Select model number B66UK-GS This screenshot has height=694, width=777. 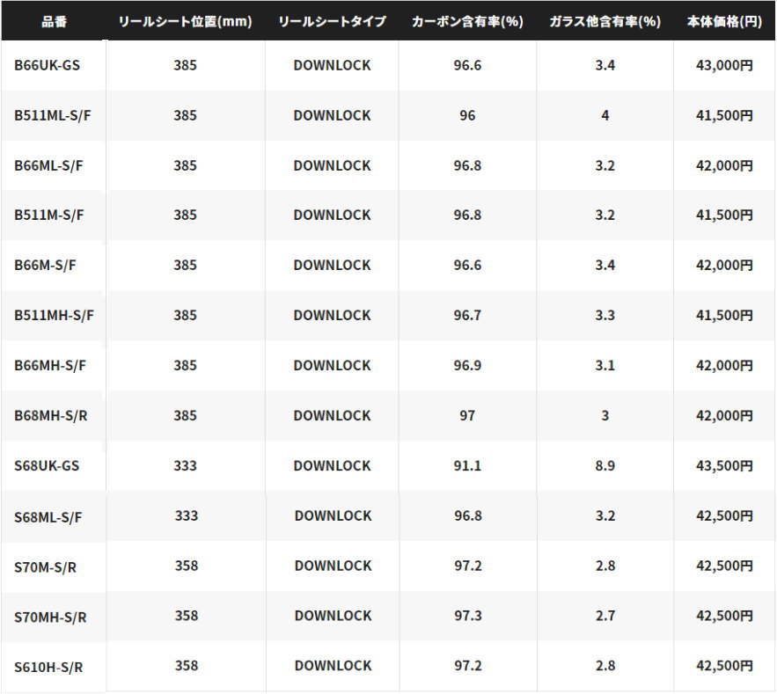coord(47,65)
